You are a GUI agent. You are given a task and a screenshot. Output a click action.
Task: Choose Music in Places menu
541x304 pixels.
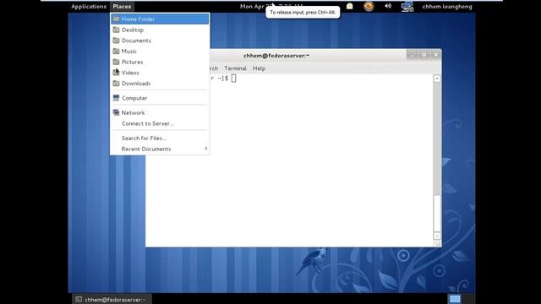160,52
